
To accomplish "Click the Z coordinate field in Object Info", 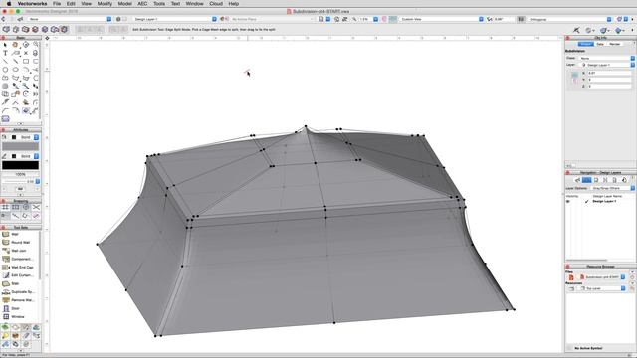I will point(610,87).
